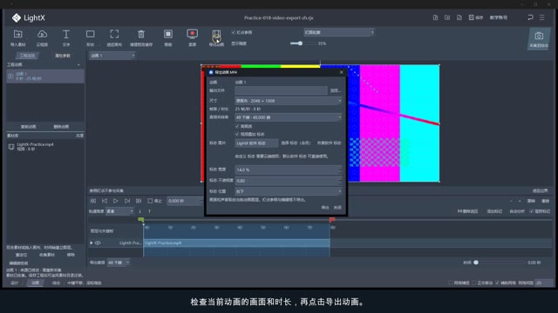Open the wide dropdown in the top toolbar
558x313 pixels.
point(339,32)
